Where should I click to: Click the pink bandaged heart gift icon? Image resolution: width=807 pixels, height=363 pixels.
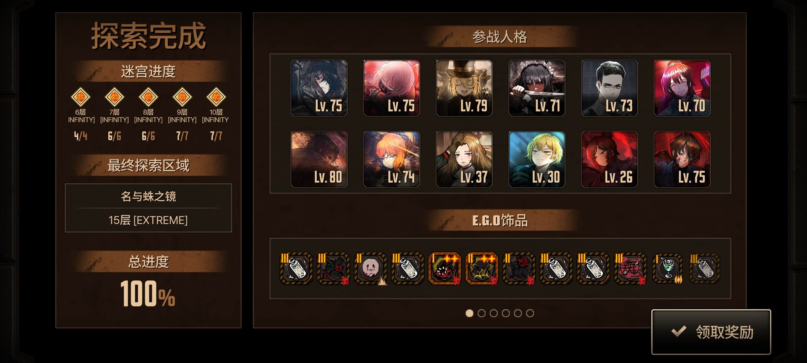tap(630, 268)
